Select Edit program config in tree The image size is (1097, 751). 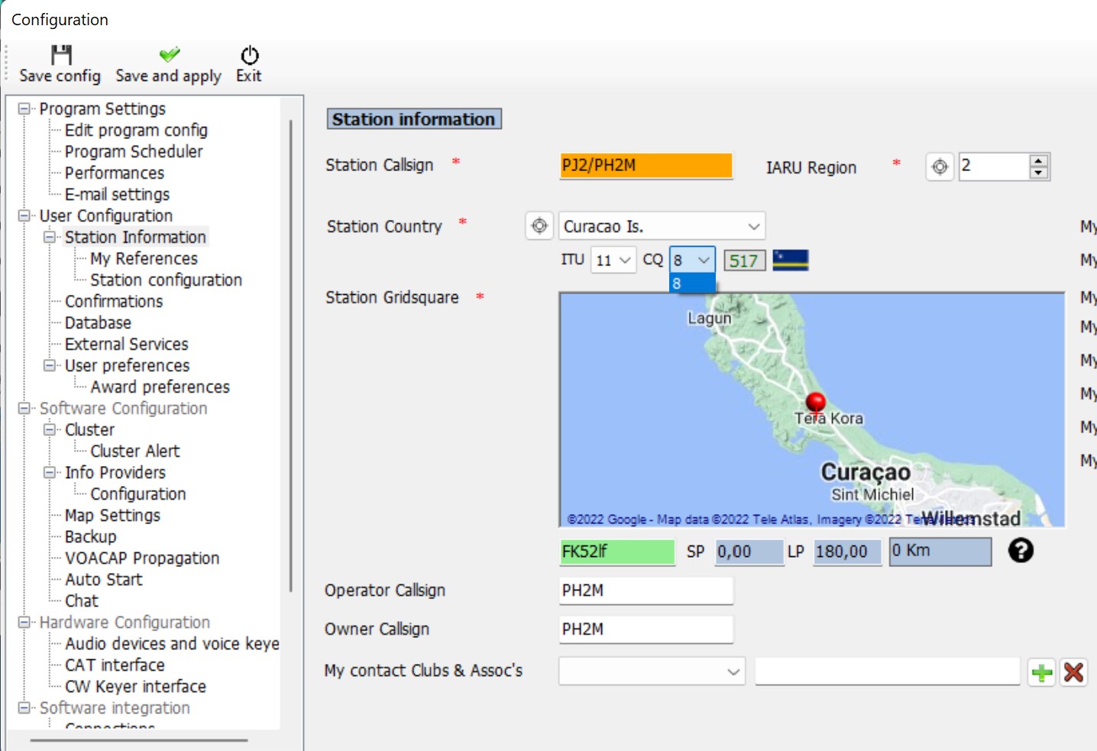(x=136, y=130)
